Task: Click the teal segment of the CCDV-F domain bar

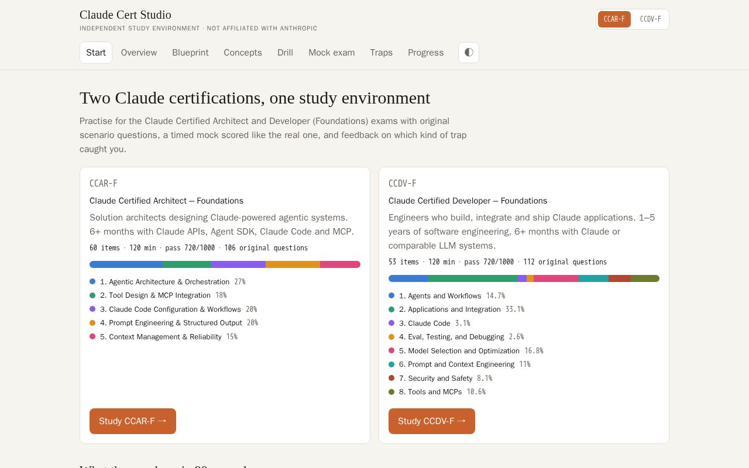Action: coord(593,278)
